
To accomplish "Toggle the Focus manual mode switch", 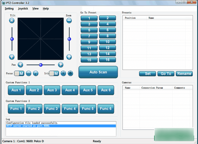I will tap(19, 74).
